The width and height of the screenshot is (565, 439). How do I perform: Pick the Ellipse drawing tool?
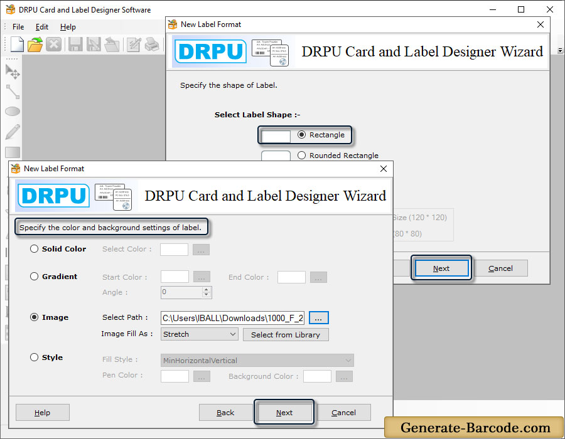[x=13, y=112]
